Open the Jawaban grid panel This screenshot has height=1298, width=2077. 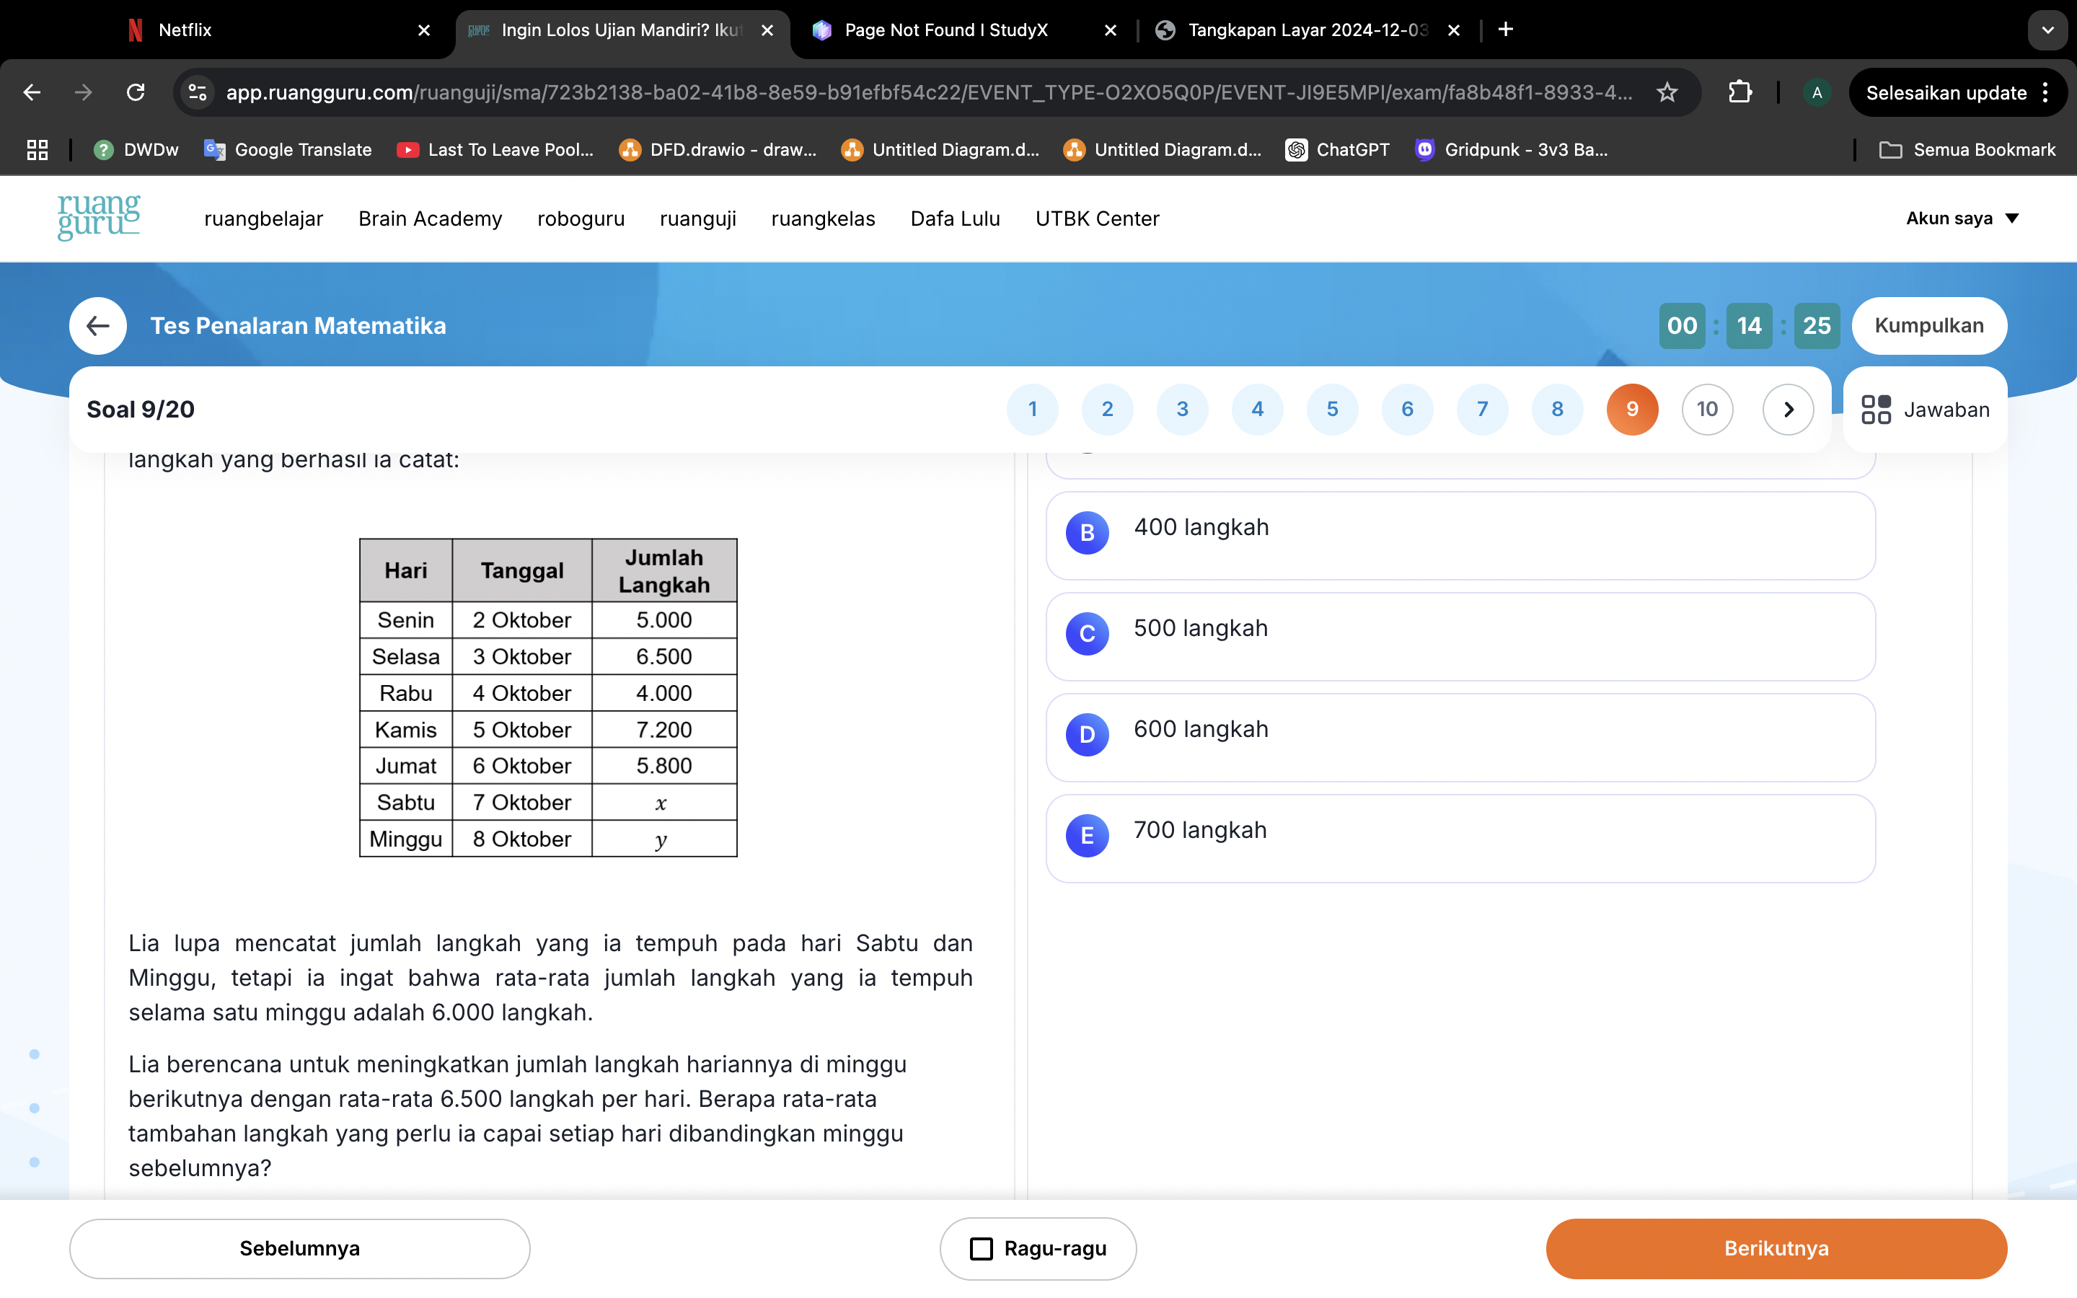point(1925,410)
